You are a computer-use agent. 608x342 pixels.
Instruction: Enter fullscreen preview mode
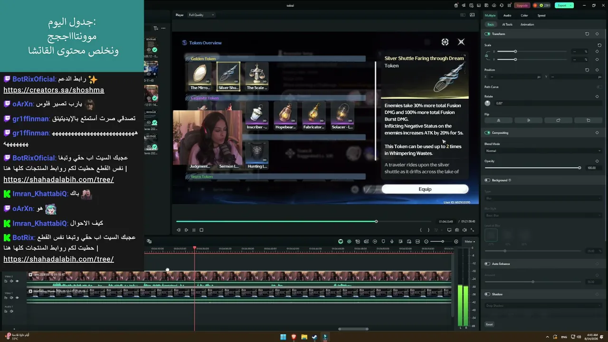coord(472,230)
